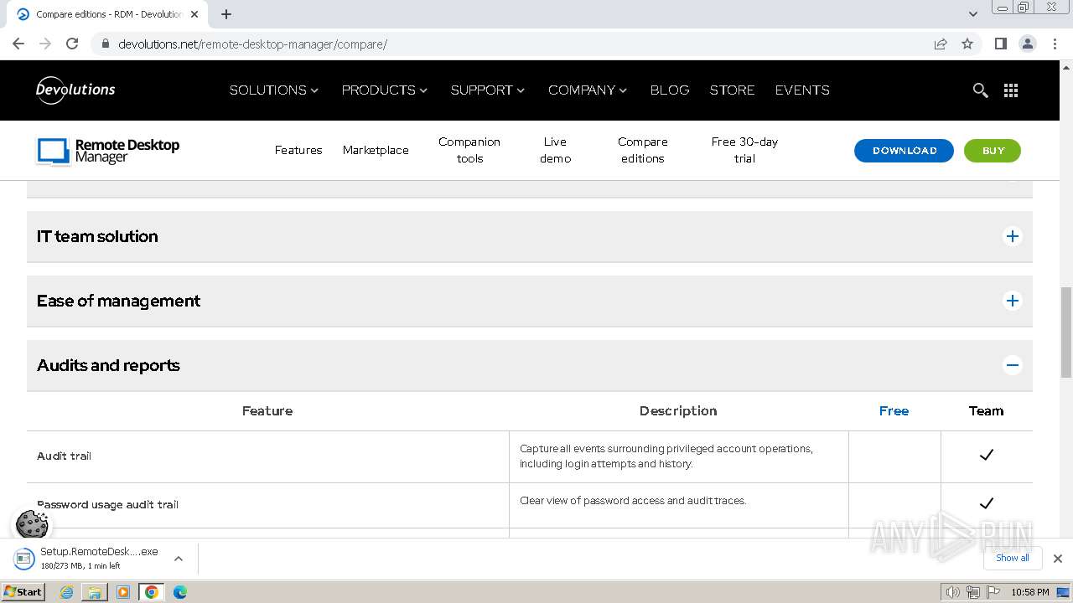This screenshot has height=603, width=1073.
Task: Open a new browser tab
Action: click(x=226, y=14)
